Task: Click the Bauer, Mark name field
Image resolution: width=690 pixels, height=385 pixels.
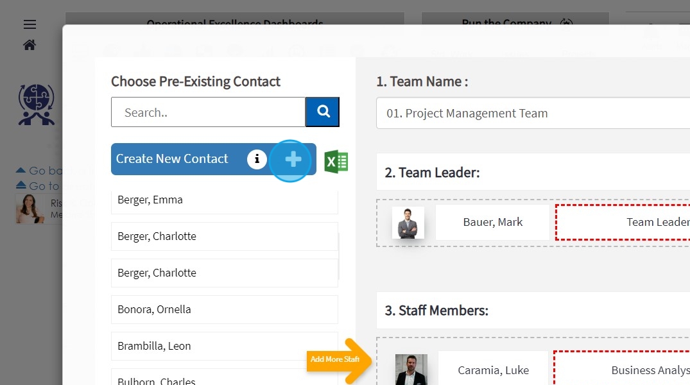Action: pyautogui.click(x=492, y=222)
